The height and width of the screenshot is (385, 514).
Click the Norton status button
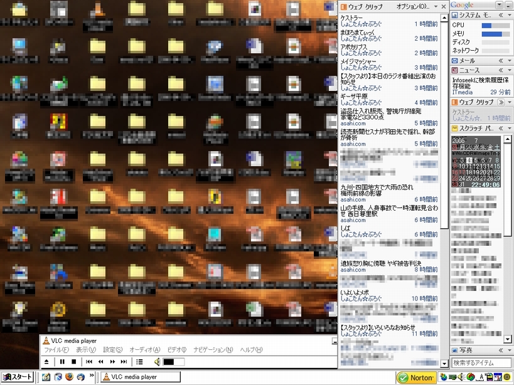tap(417, 377)
